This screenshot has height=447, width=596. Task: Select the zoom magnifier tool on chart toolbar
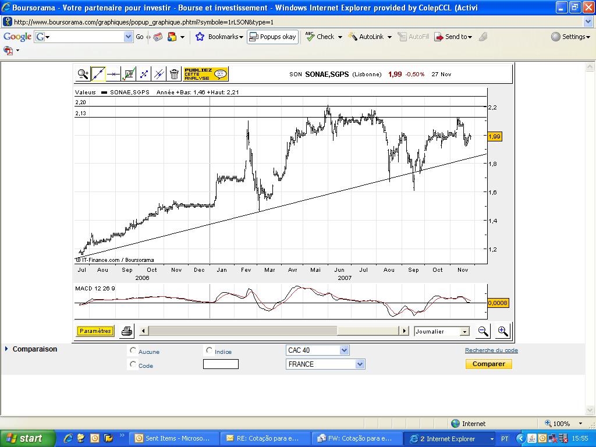[84, 74]
